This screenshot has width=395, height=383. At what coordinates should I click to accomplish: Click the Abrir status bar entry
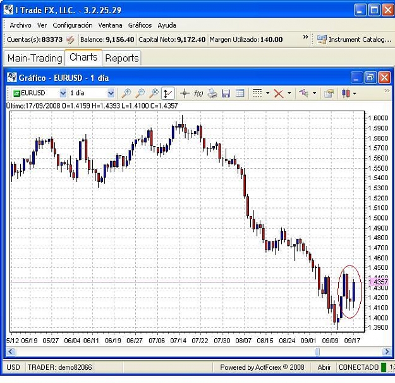tap(324, 367)
